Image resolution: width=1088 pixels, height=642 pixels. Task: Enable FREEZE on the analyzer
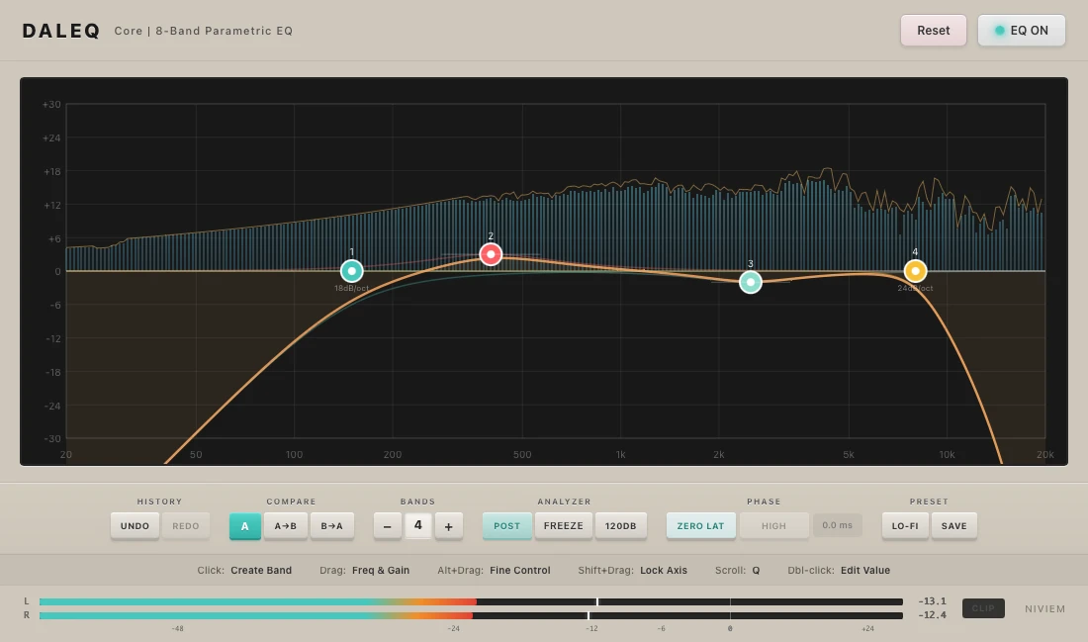[x=564, y=526]
